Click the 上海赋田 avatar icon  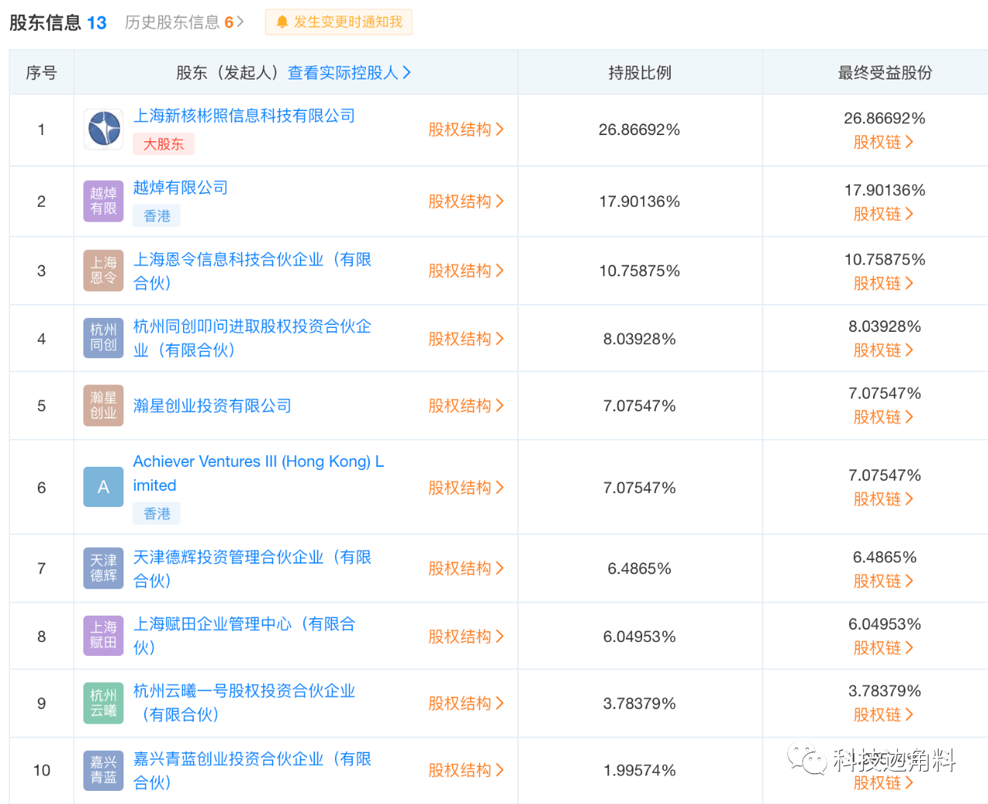point(103,636)
